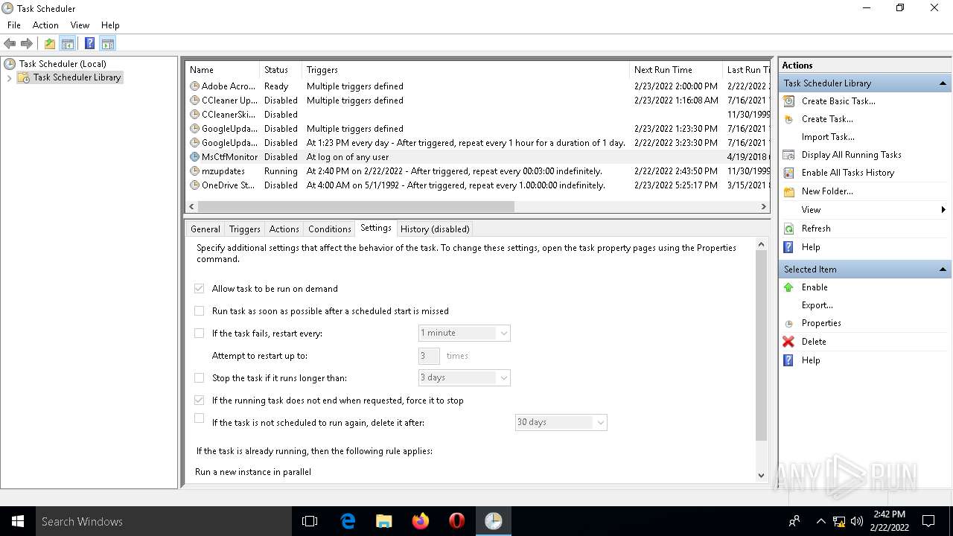Click the Task Scheduler (Local) tree icon
This screenshot has height=536, width=953.
10,64
